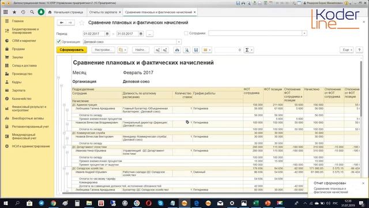Open CRM и маркетинг section
This screenshot has width=369, height=208.
pyautogui.click(x=24, y=41)
